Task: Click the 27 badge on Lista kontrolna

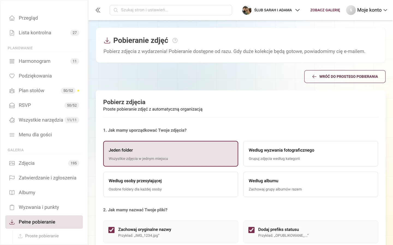Action: coord(75,33)
